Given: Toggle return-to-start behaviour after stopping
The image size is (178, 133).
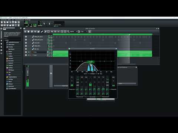Looking at the screenshot, I should click(x=58, y=32).
